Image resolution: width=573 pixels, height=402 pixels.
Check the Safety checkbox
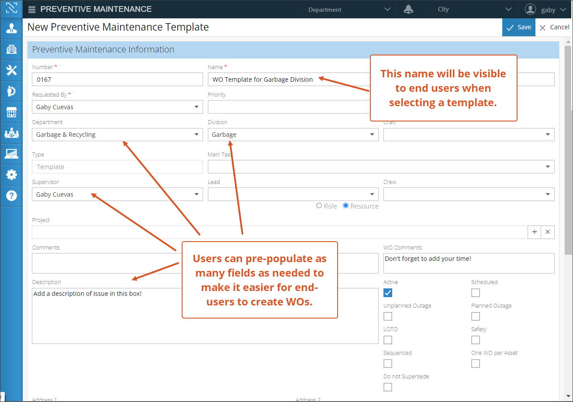[x=476, y=340]
